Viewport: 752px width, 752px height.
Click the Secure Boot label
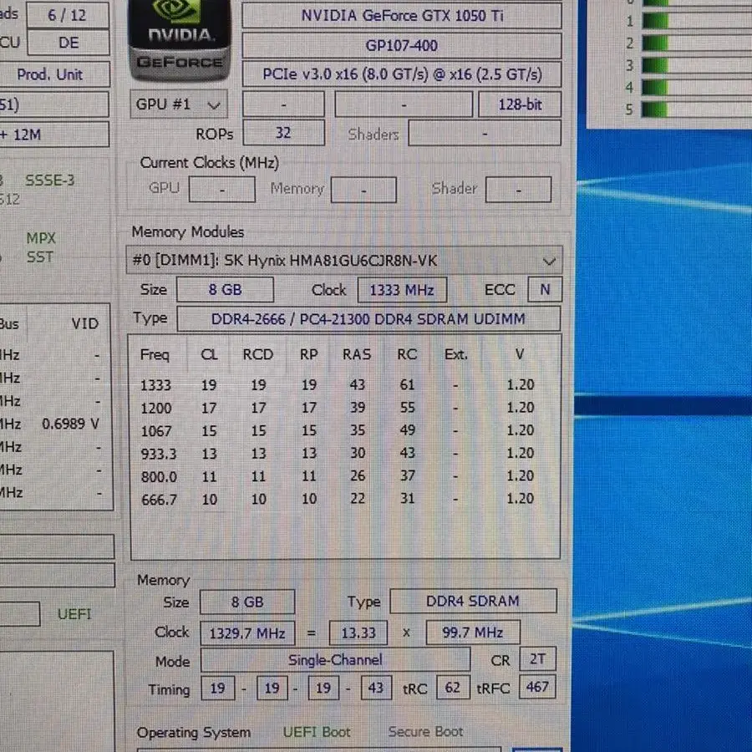click(x=426, y=732)
